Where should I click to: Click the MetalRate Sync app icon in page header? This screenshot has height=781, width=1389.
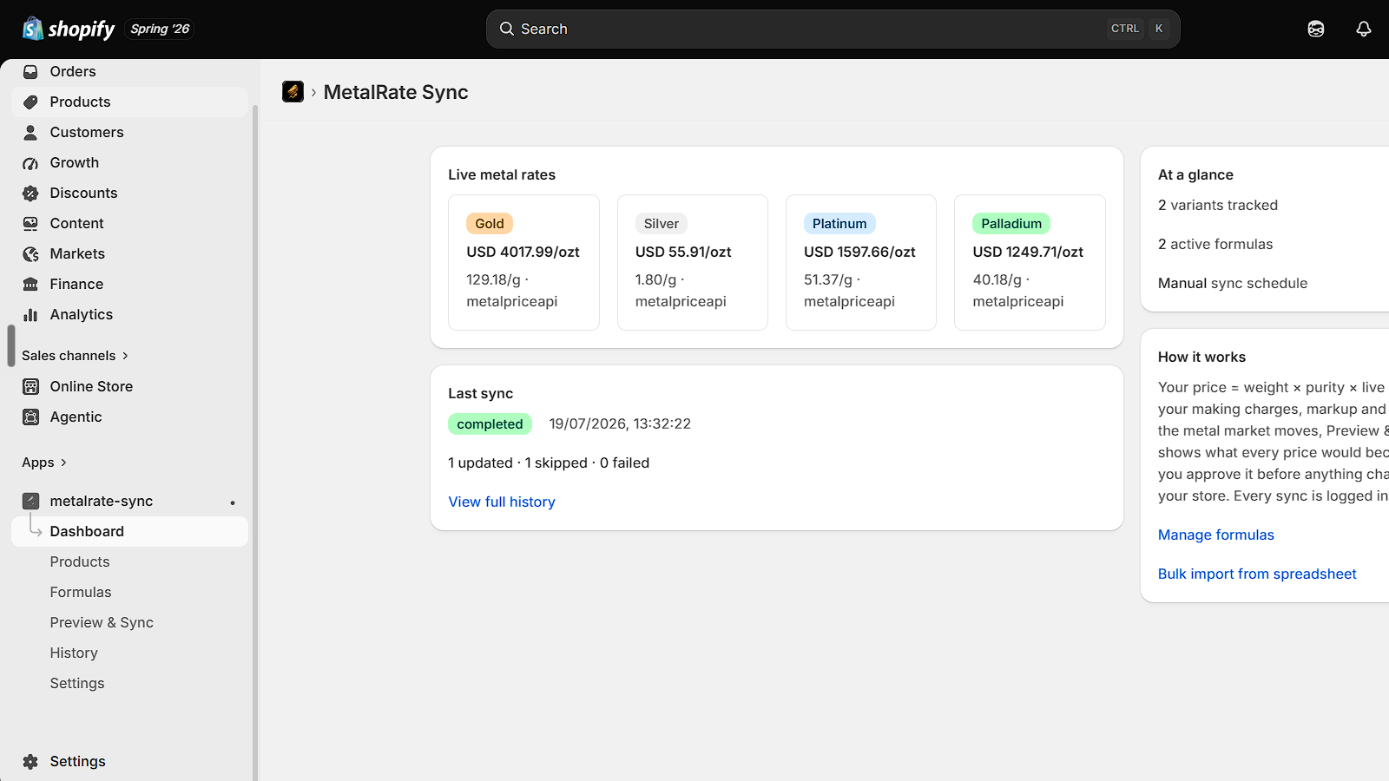(x=293, y=92)
